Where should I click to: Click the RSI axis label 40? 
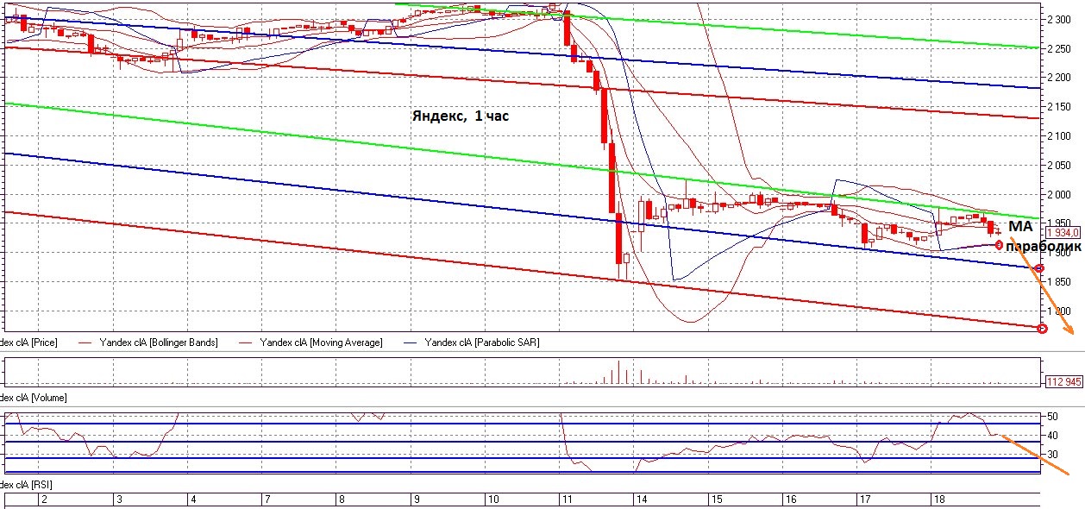(x=1052, y=436)
